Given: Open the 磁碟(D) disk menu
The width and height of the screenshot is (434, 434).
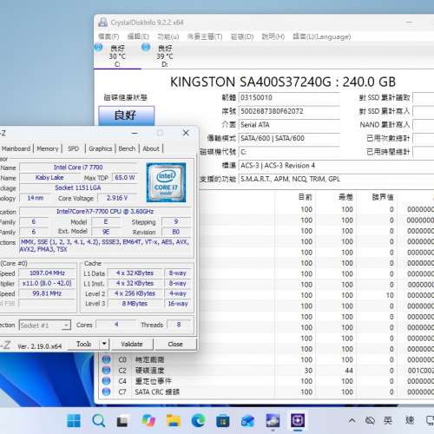Looking at the screenshot, I should (242, 36).
